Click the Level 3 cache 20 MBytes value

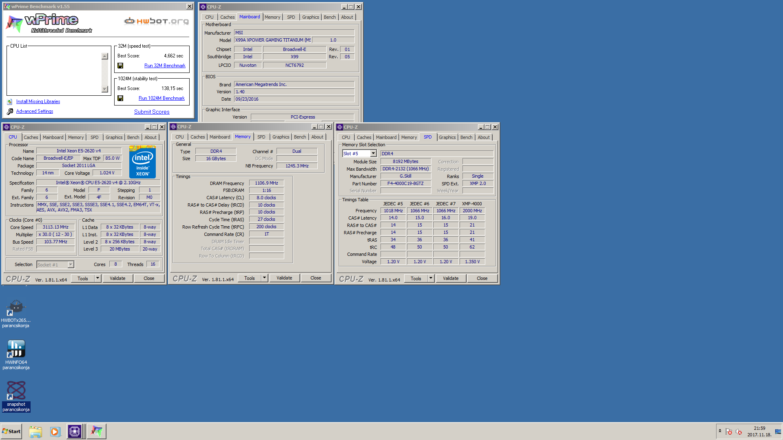click(119, 249)
